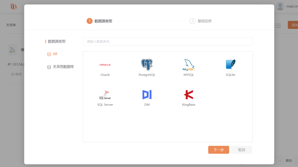Click the IP: 123.56 address text
The image size is (298, 167).
16,64
